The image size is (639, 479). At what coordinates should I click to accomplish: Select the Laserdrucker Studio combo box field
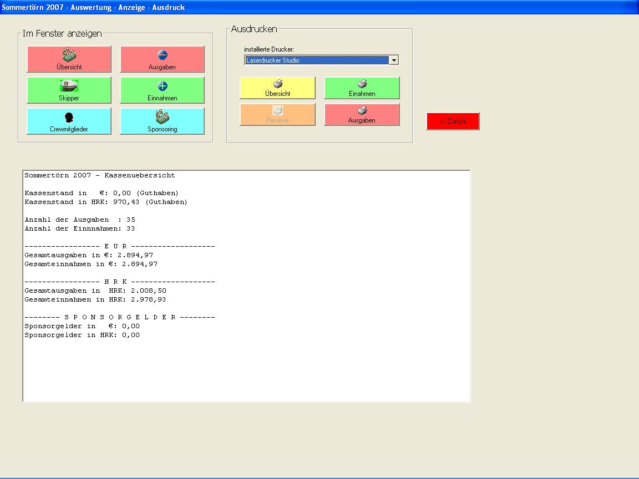(316, 60)
